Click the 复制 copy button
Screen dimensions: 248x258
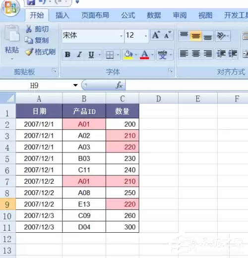[x=37, y=40]
